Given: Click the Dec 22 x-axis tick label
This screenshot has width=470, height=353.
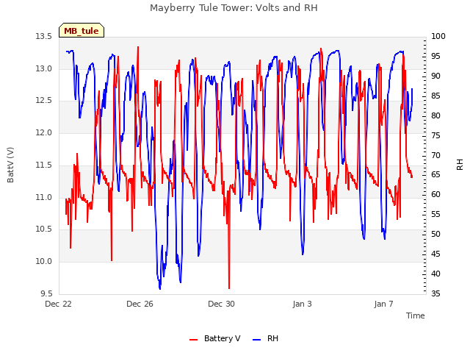Looking at the screenshot, I should coord(59,304).
